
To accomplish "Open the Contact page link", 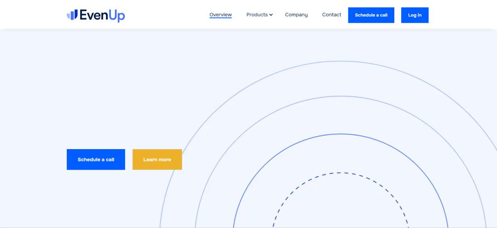I will coord(331,15).
